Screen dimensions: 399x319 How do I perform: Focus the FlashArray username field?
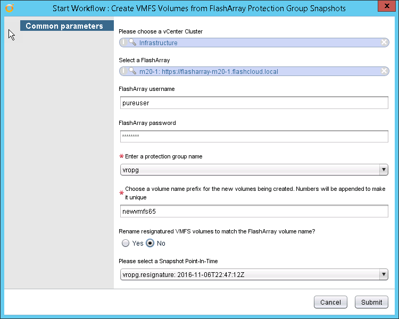(254, 103)
